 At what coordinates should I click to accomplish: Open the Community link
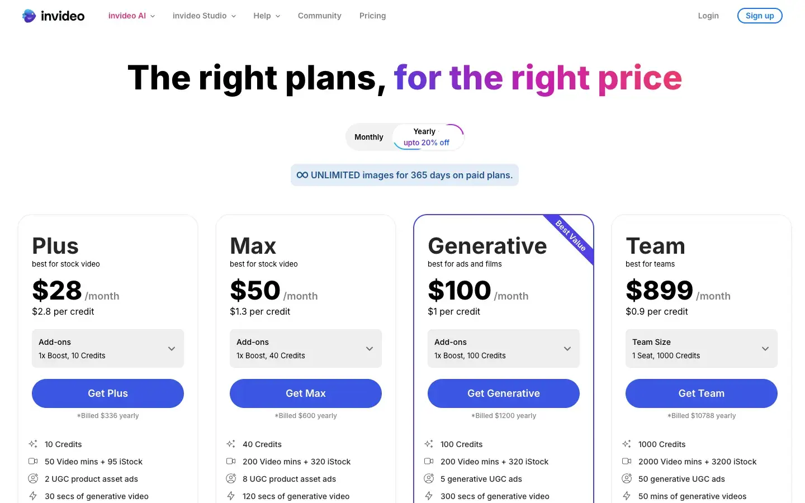tap(319, 16)
